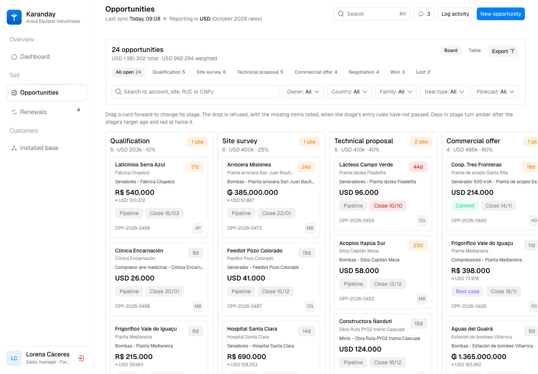Click Log activity button
Screen dimensions: 538x374
[455, 14]
